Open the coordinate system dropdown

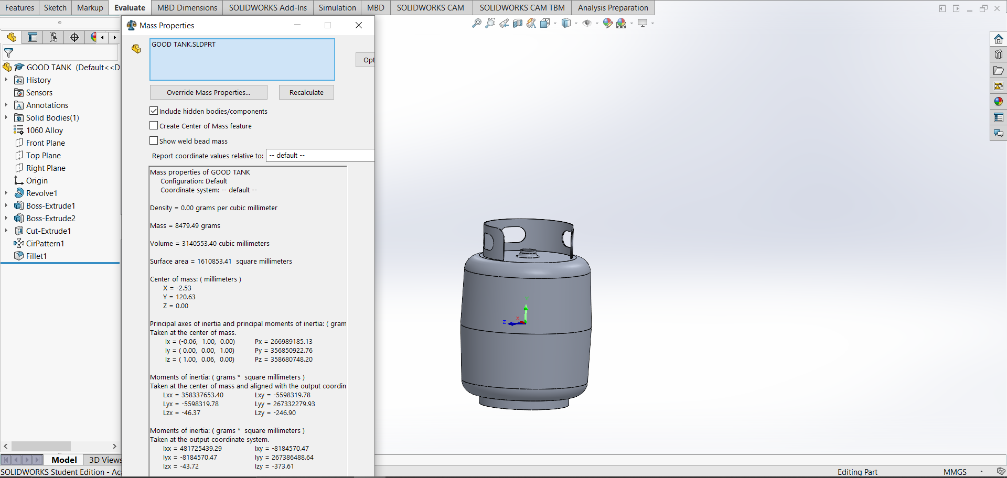(x=320, y=155)
